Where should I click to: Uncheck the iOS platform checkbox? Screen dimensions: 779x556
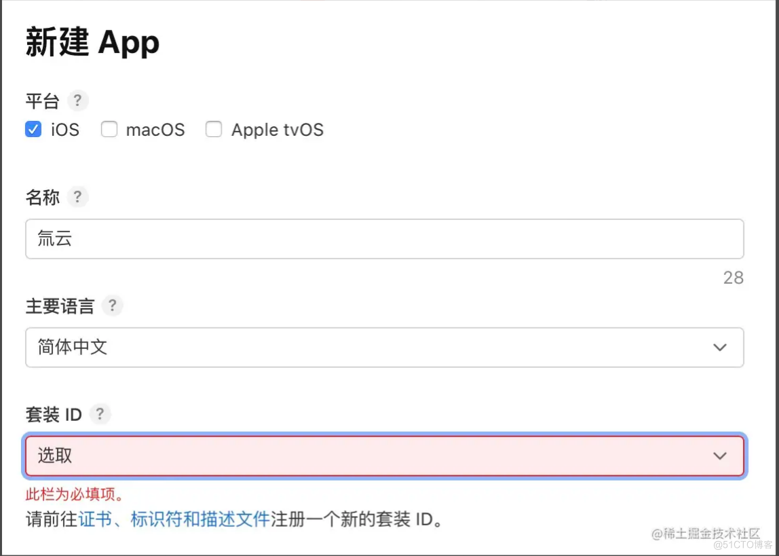tap(33, 130)
